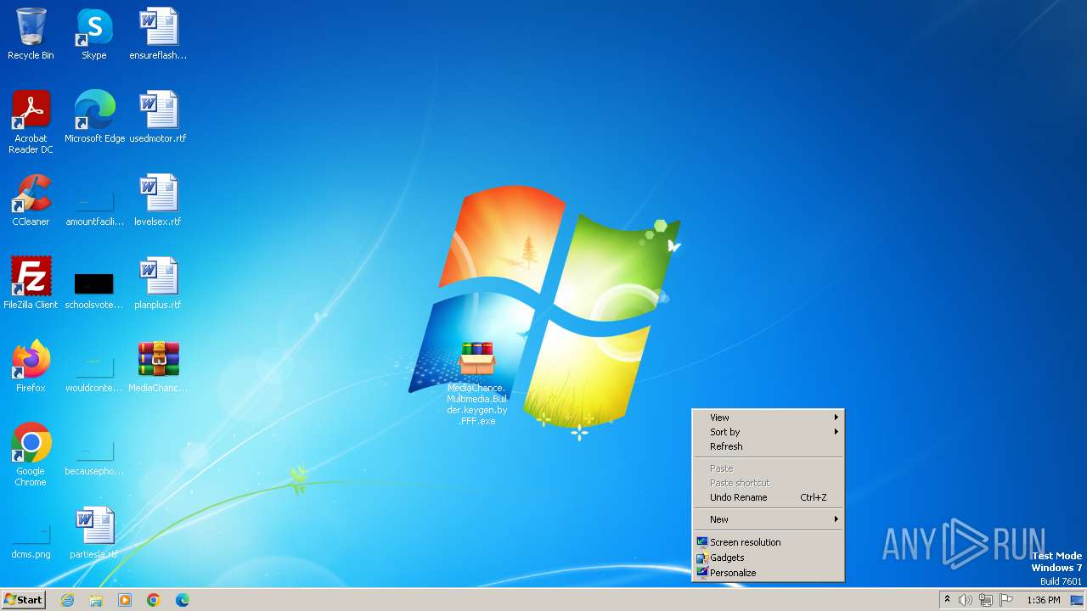Open the network tray icon
Image resolution: width=1087 pixels, height=611 pixels.
pos(986,600)
